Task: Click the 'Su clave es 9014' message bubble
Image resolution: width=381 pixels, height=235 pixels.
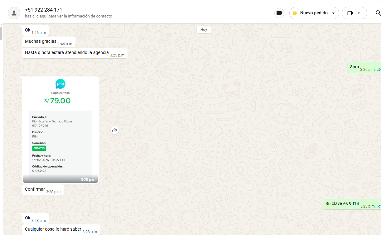Action: (342, 204)
